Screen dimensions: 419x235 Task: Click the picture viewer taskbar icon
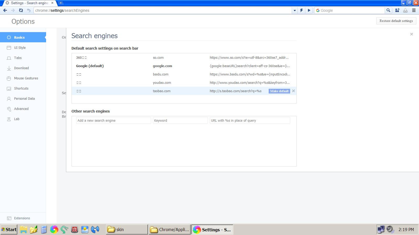85,230
